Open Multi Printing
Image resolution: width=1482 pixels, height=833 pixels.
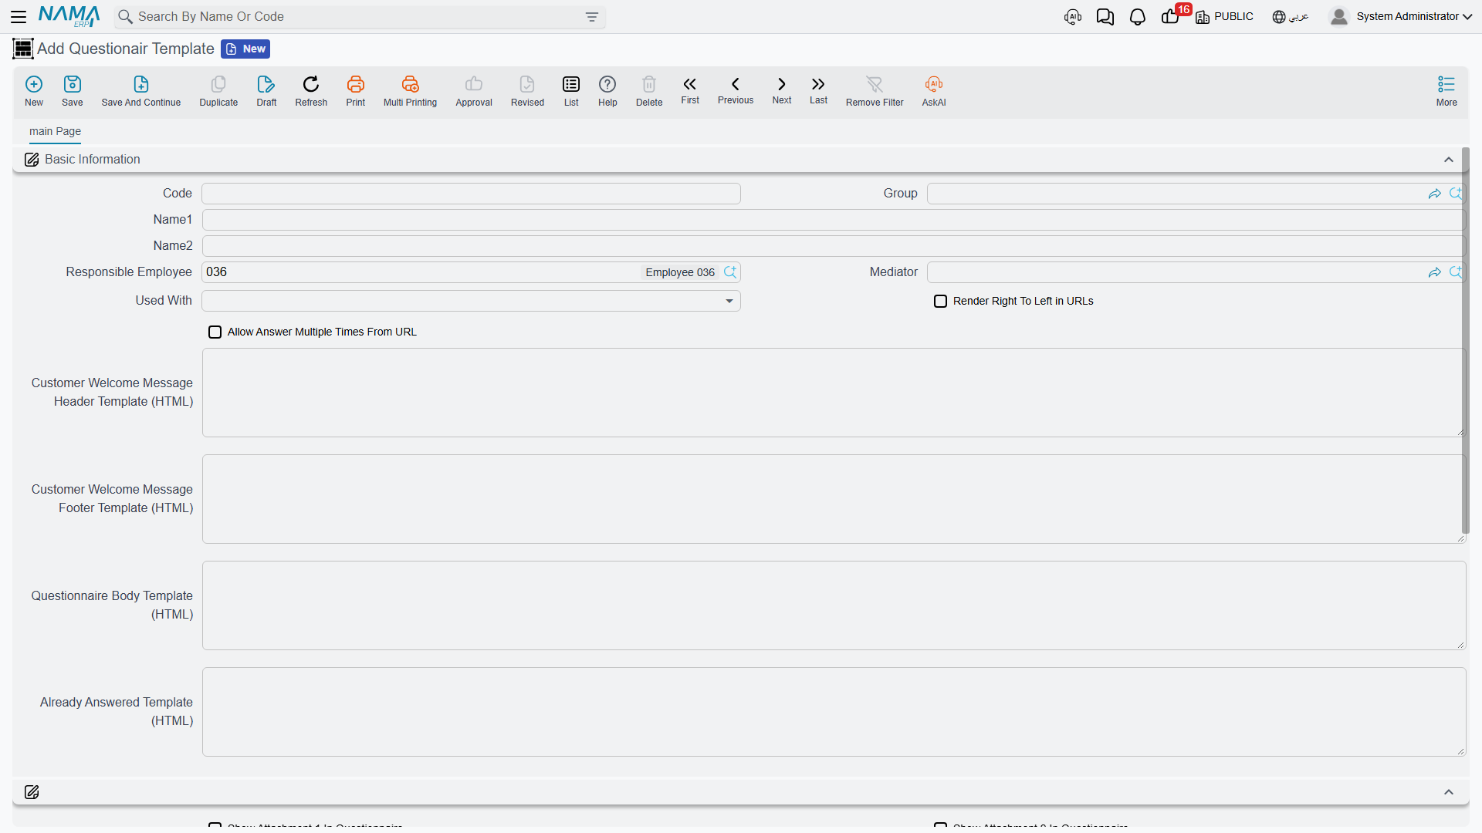pos(410,90)
